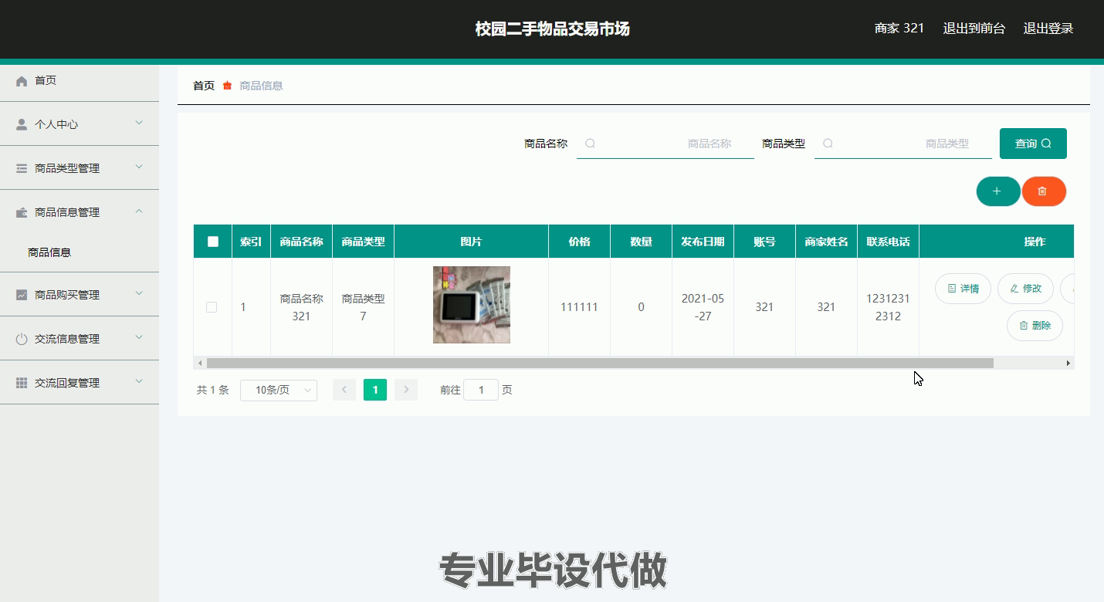
Task: Collapse the 商品信息管理 menu chevron
Action: (139, 211)
